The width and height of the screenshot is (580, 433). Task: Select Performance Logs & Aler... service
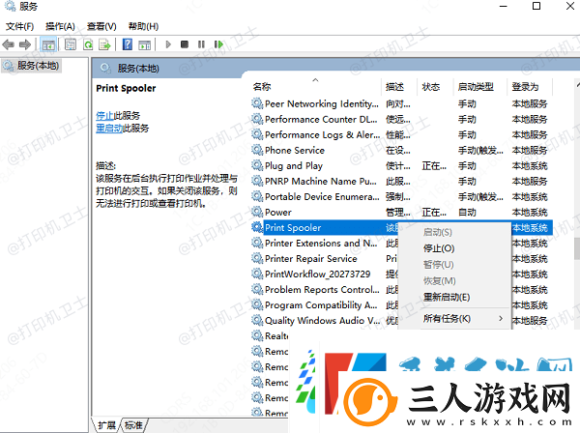tap(402, 135)
